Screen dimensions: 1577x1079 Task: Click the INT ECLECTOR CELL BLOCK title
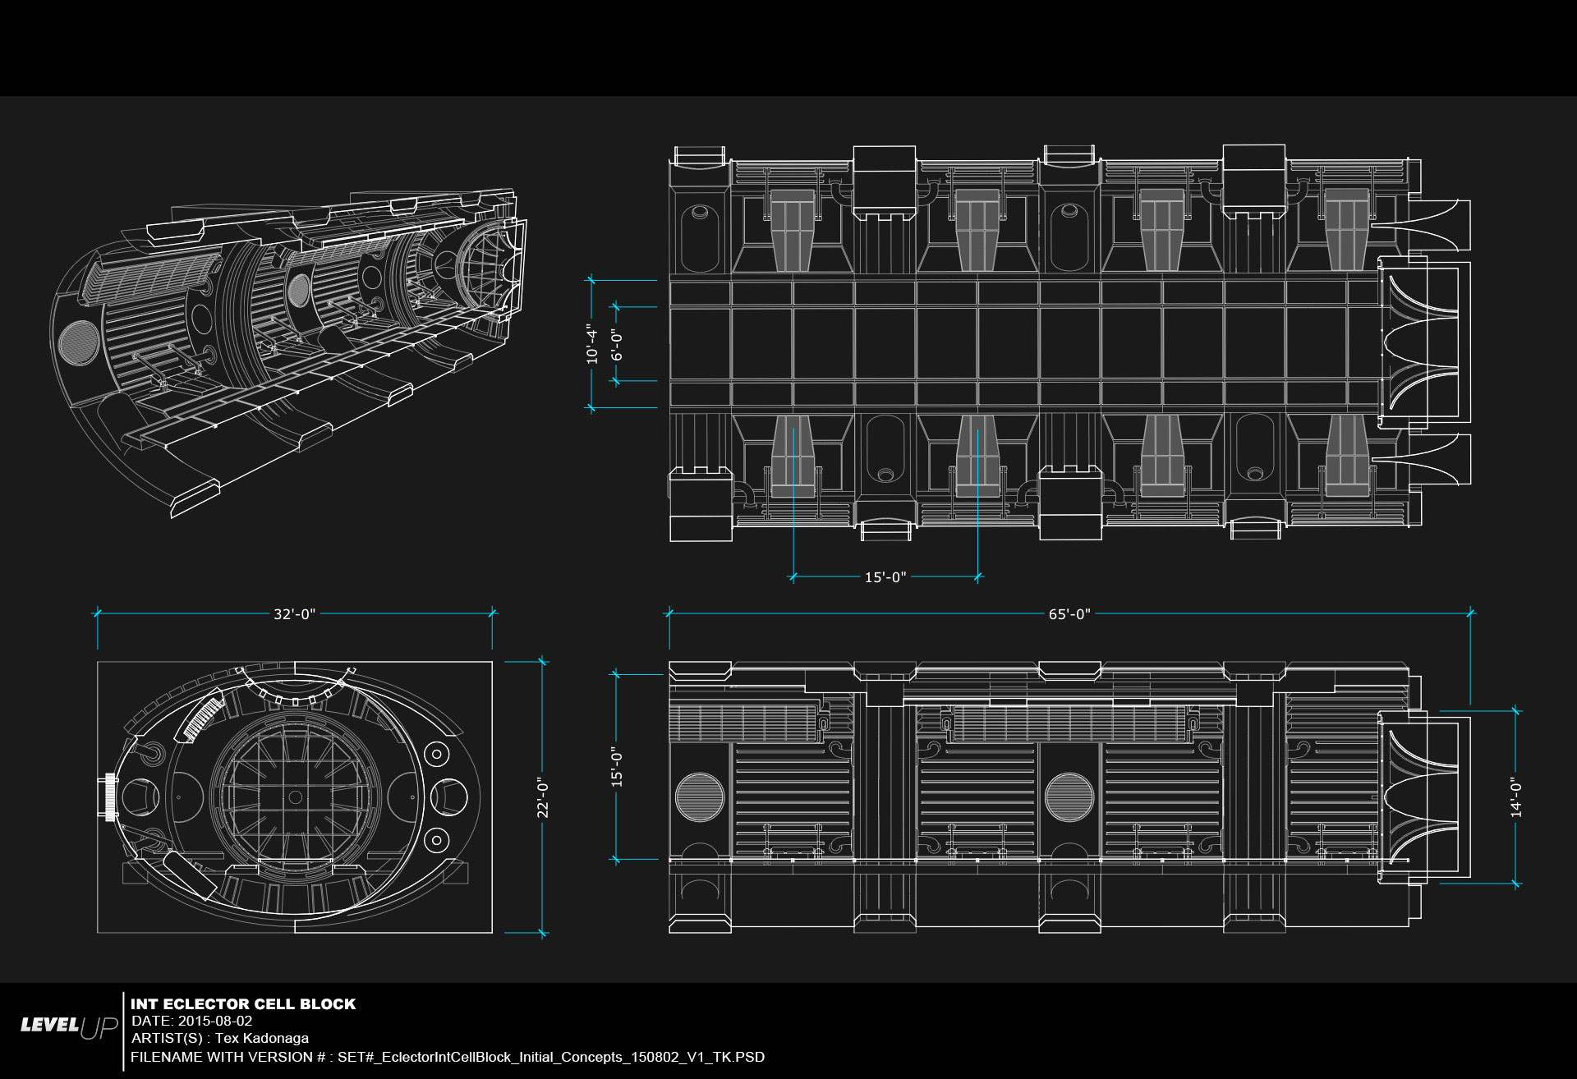[243, 1004]
